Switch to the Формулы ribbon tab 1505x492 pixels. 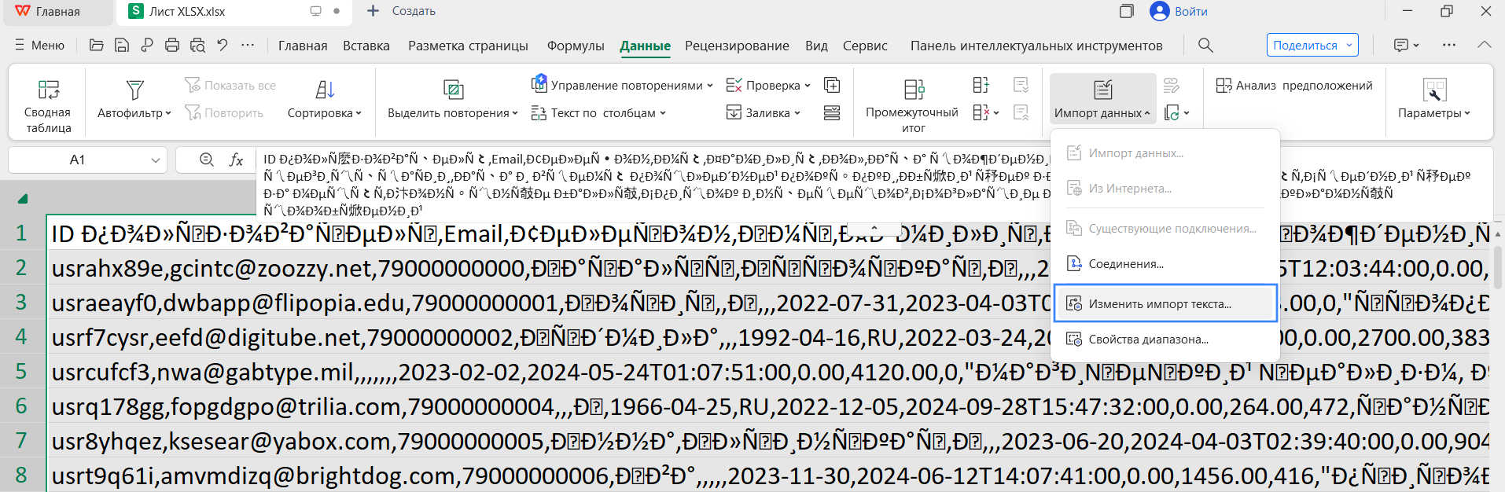pos(576,46)
